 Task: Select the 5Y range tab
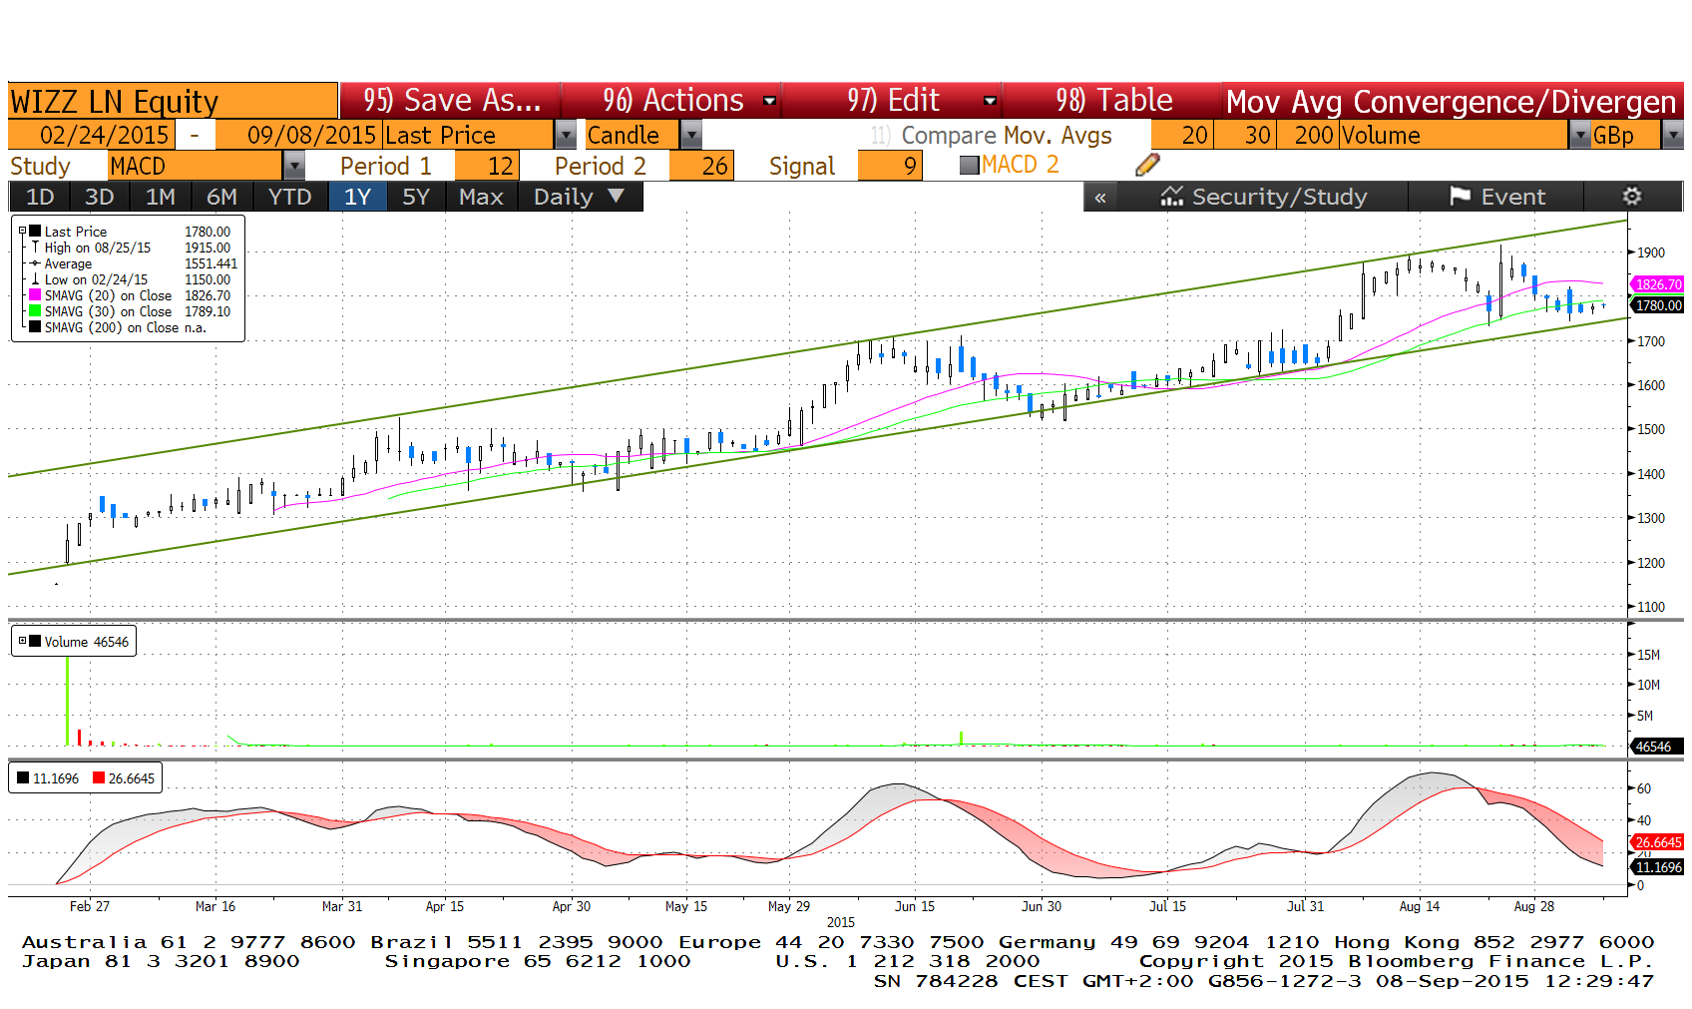point(416,197)
